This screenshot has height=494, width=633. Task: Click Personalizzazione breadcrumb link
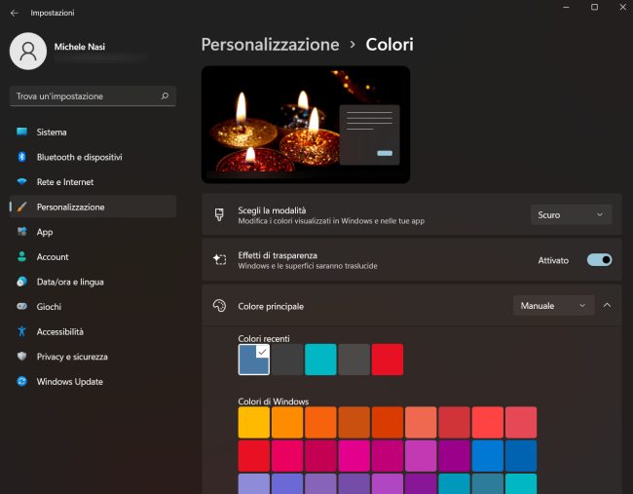tap(270, 45)
